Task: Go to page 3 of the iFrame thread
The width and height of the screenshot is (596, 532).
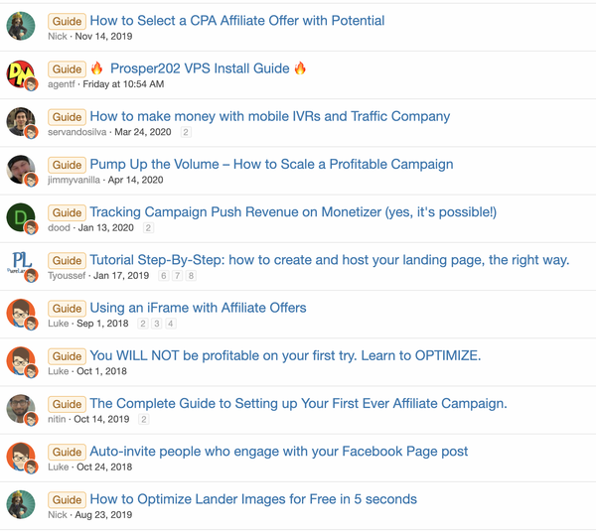Action: point(157,324)
